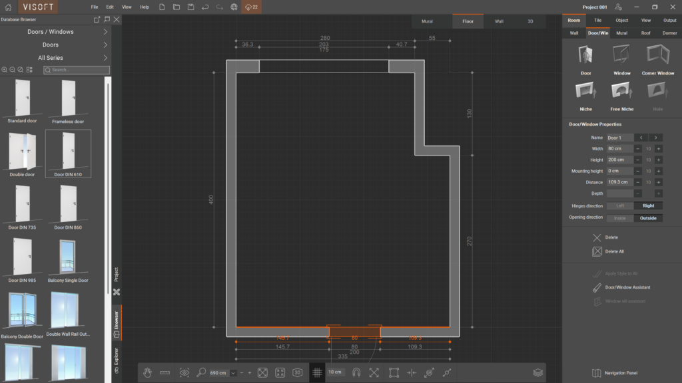The image size is (682, 383).
Task: Open the vertical Explorer side tab
Action: pyautogui.click(x=117, y=360)
